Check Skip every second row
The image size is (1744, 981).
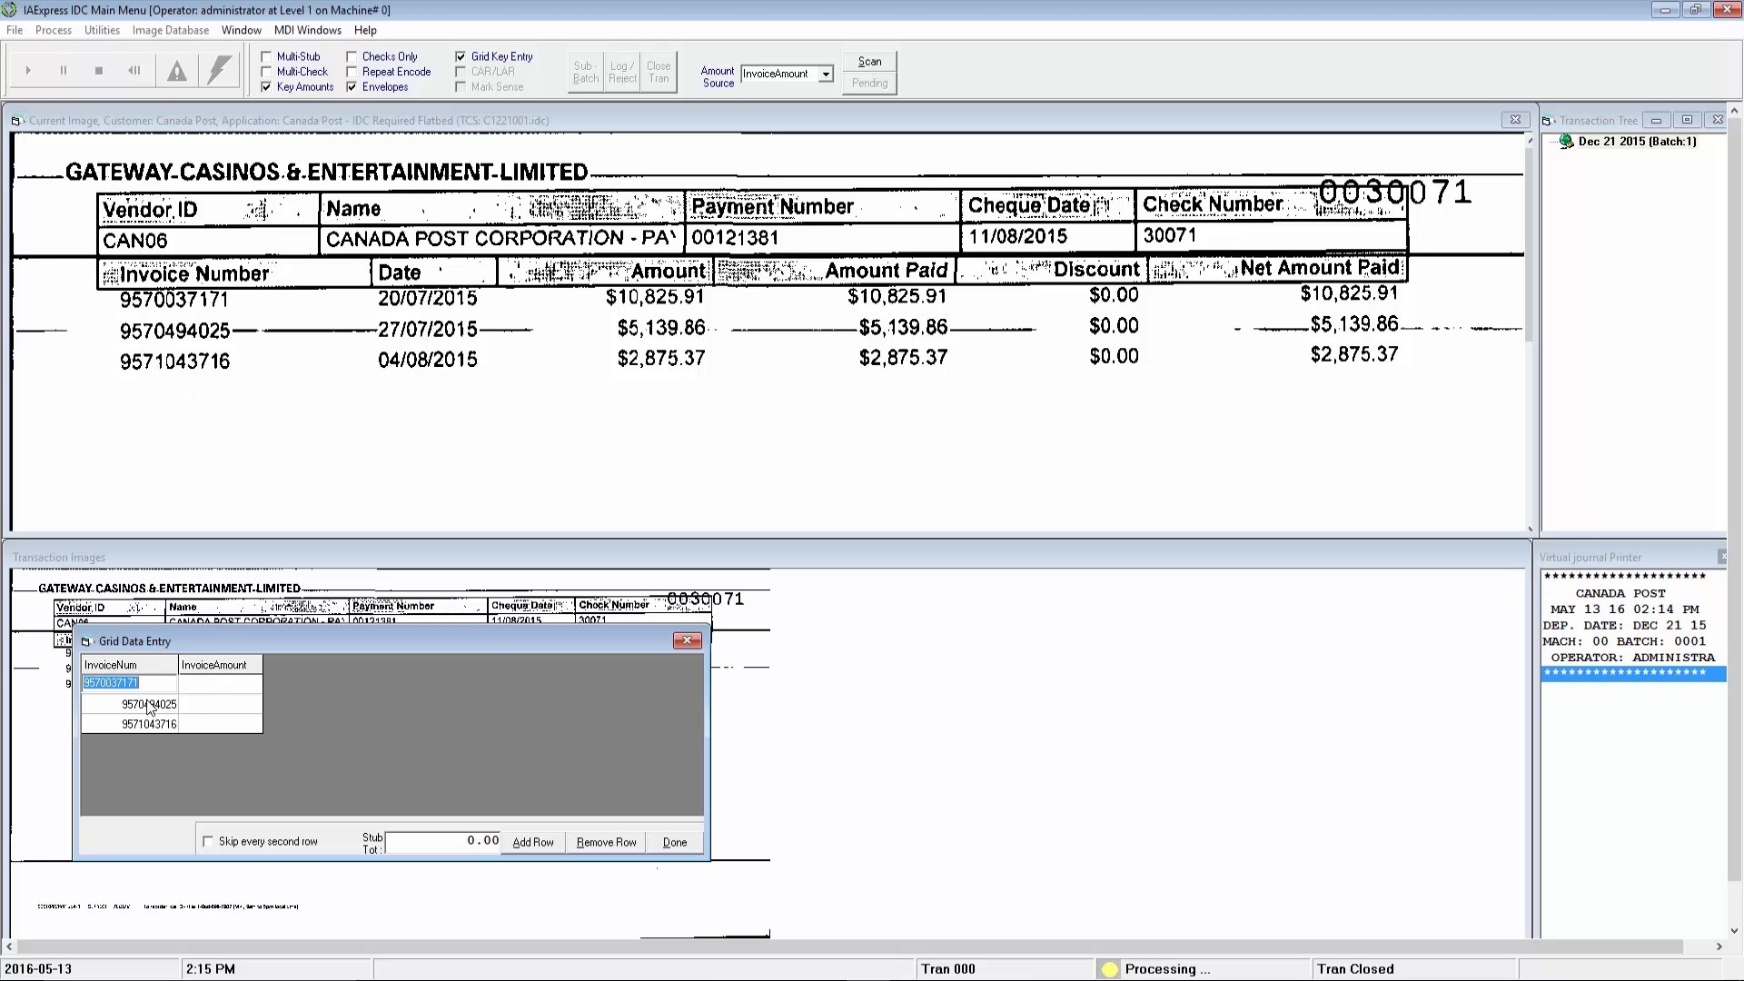[209, 841]
